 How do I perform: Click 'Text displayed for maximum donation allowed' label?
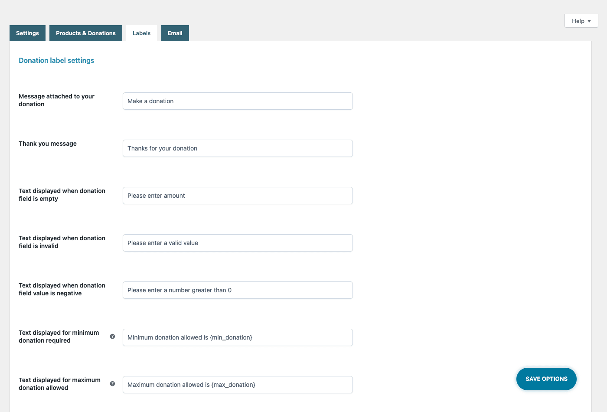point(59,384)
